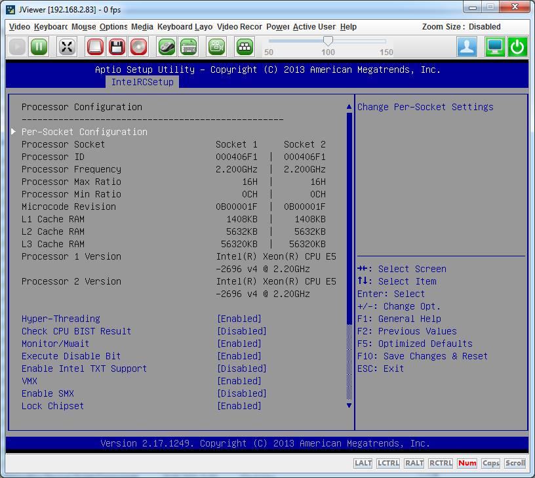This screenshot has width=535, height=478.
Task: Open the video record settings icon
Action: (216, 47)
